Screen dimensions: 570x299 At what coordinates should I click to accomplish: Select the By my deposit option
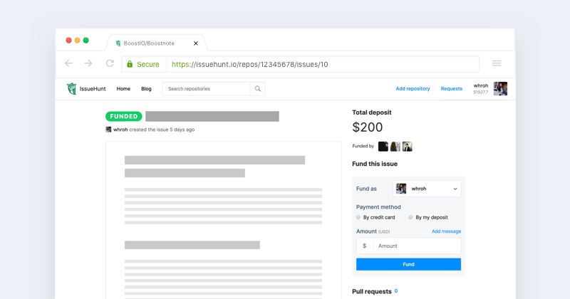[410, 217]
